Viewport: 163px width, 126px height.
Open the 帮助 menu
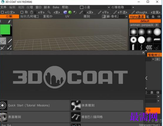point(65,7)
